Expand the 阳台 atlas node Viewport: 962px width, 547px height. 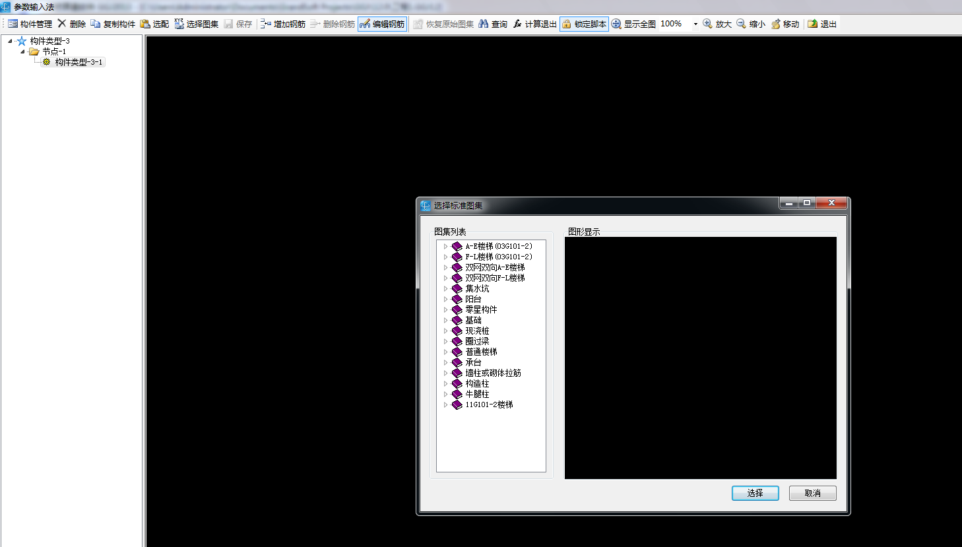(445, 299)
